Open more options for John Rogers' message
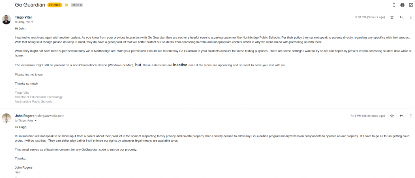 tap(411, 116)
